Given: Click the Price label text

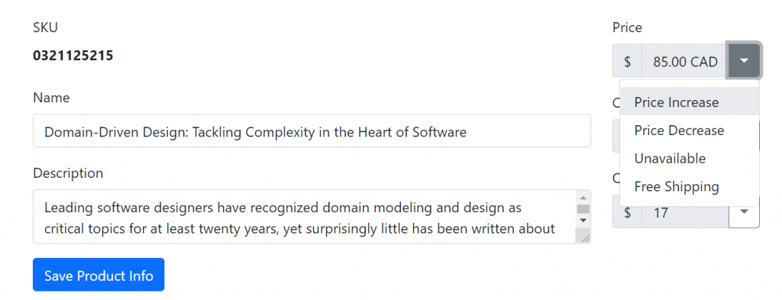Looking at the screenshot, I should point(628,27).
